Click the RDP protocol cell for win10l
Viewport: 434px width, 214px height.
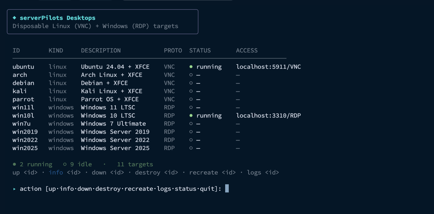(x=169, y=116)
